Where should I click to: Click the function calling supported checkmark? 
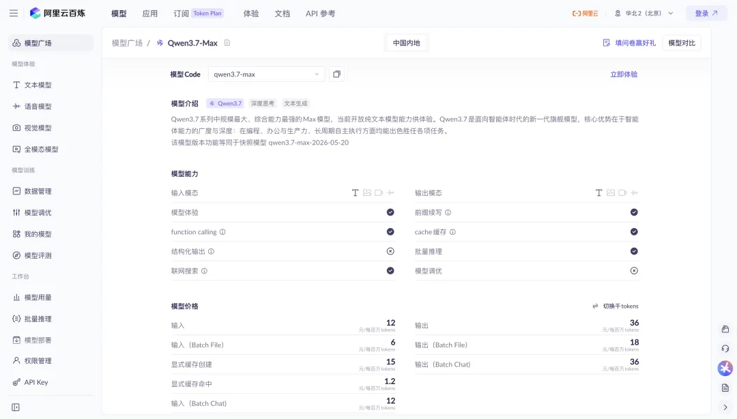tap(390, 232)
